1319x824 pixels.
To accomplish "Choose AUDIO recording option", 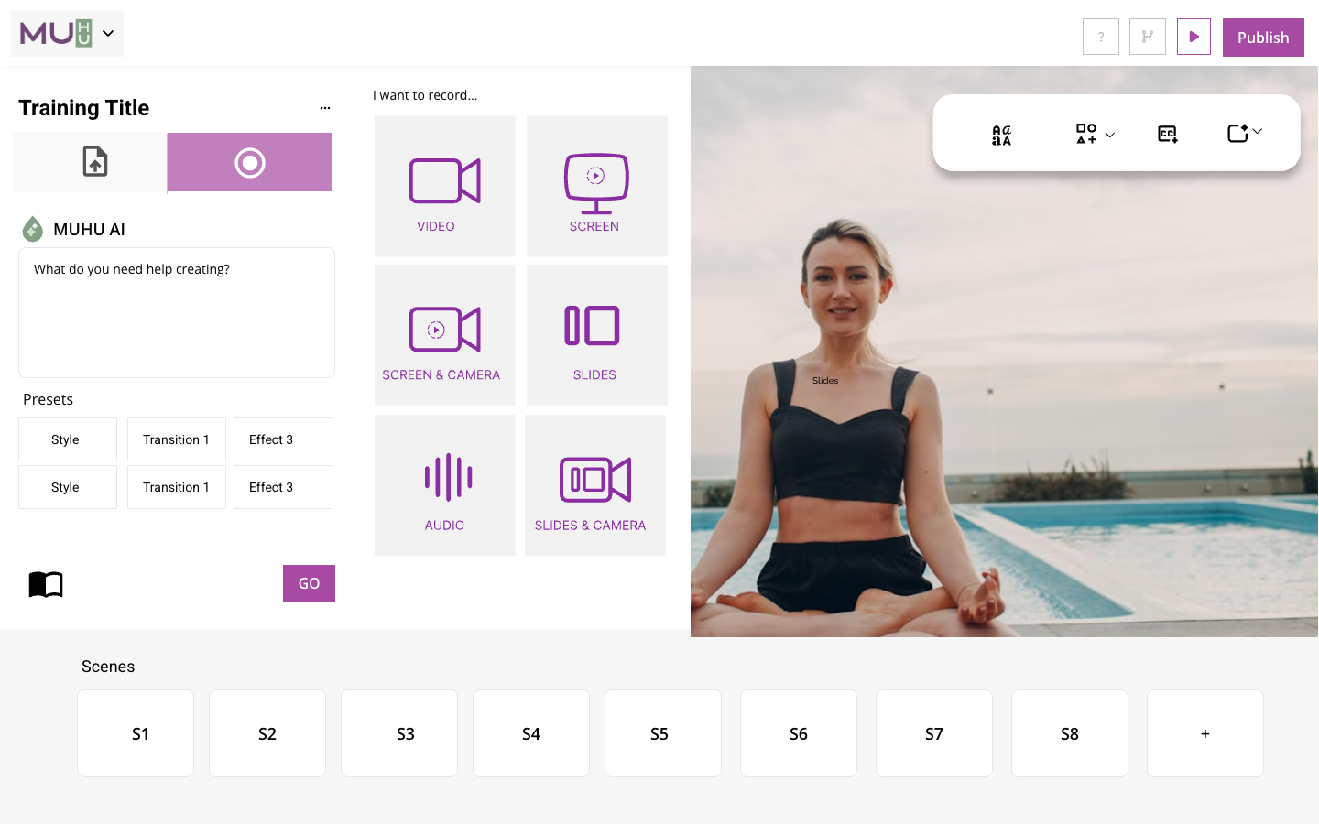I will [x=445, y=485].
